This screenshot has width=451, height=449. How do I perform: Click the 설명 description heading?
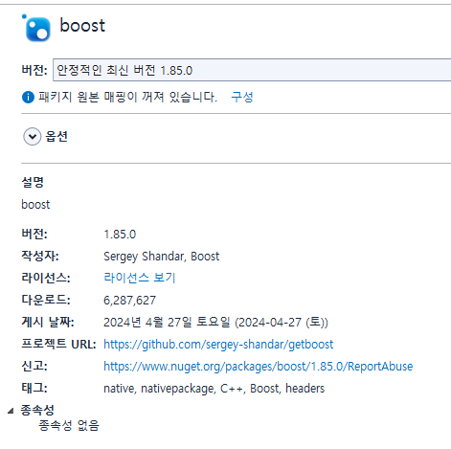pos(33,182)
